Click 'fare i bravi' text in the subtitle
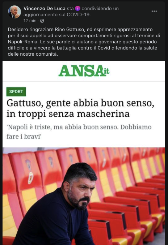Screen dimensions: 168x245 click(24, 137)
